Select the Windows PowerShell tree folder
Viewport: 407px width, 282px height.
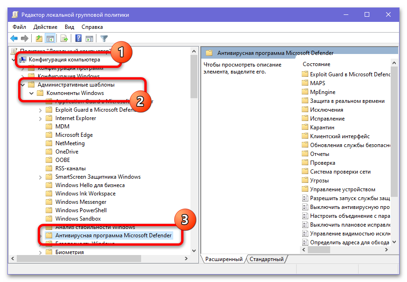pyautogui.click(x=81, y=210)
